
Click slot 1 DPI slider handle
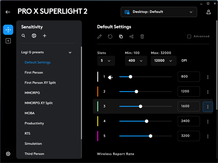[x=131, y=77]
